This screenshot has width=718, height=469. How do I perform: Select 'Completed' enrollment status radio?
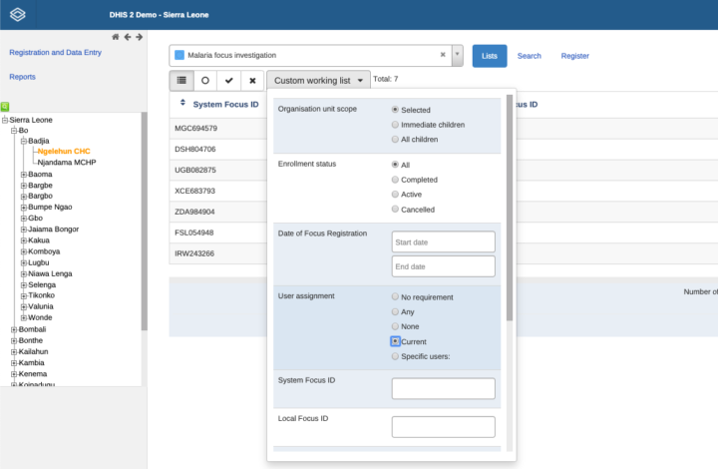coord(395,179)
